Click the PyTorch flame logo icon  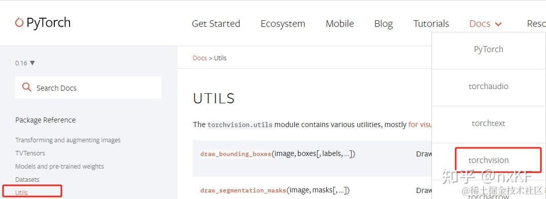19,23
